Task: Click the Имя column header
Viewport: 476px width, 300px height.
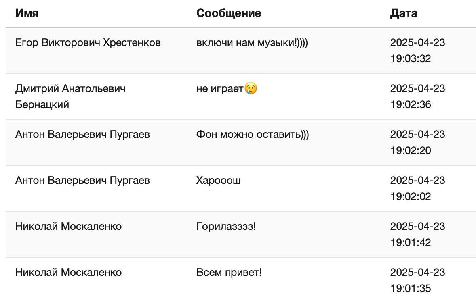Action: pos(27,13)
